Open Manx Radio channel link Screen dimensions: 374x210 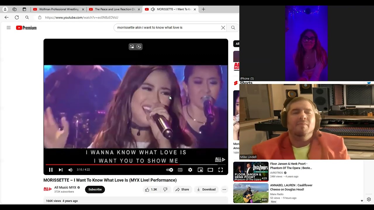(277, 194)
